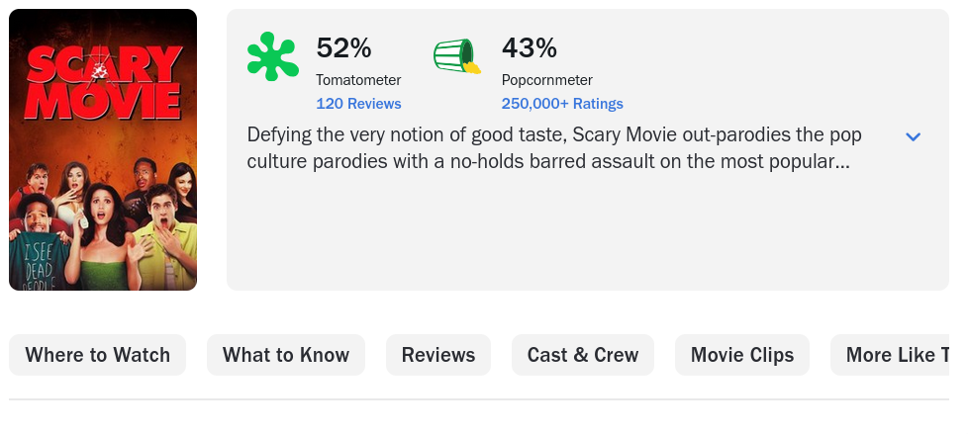Select the 43% Popcornmeter score

coord(530,47)
